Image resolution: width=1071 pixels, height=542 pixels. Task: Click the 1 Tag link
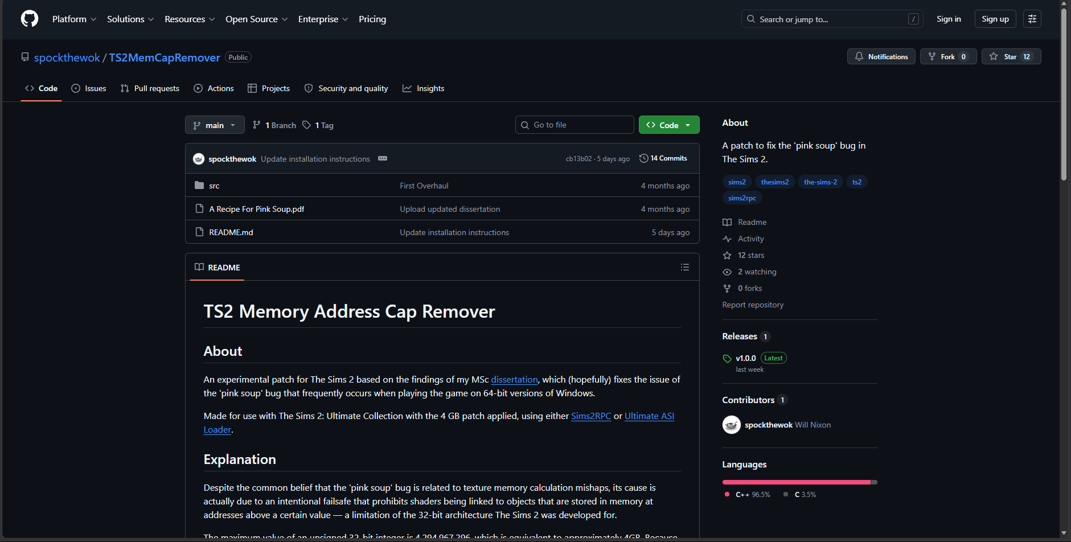[318, 125]
